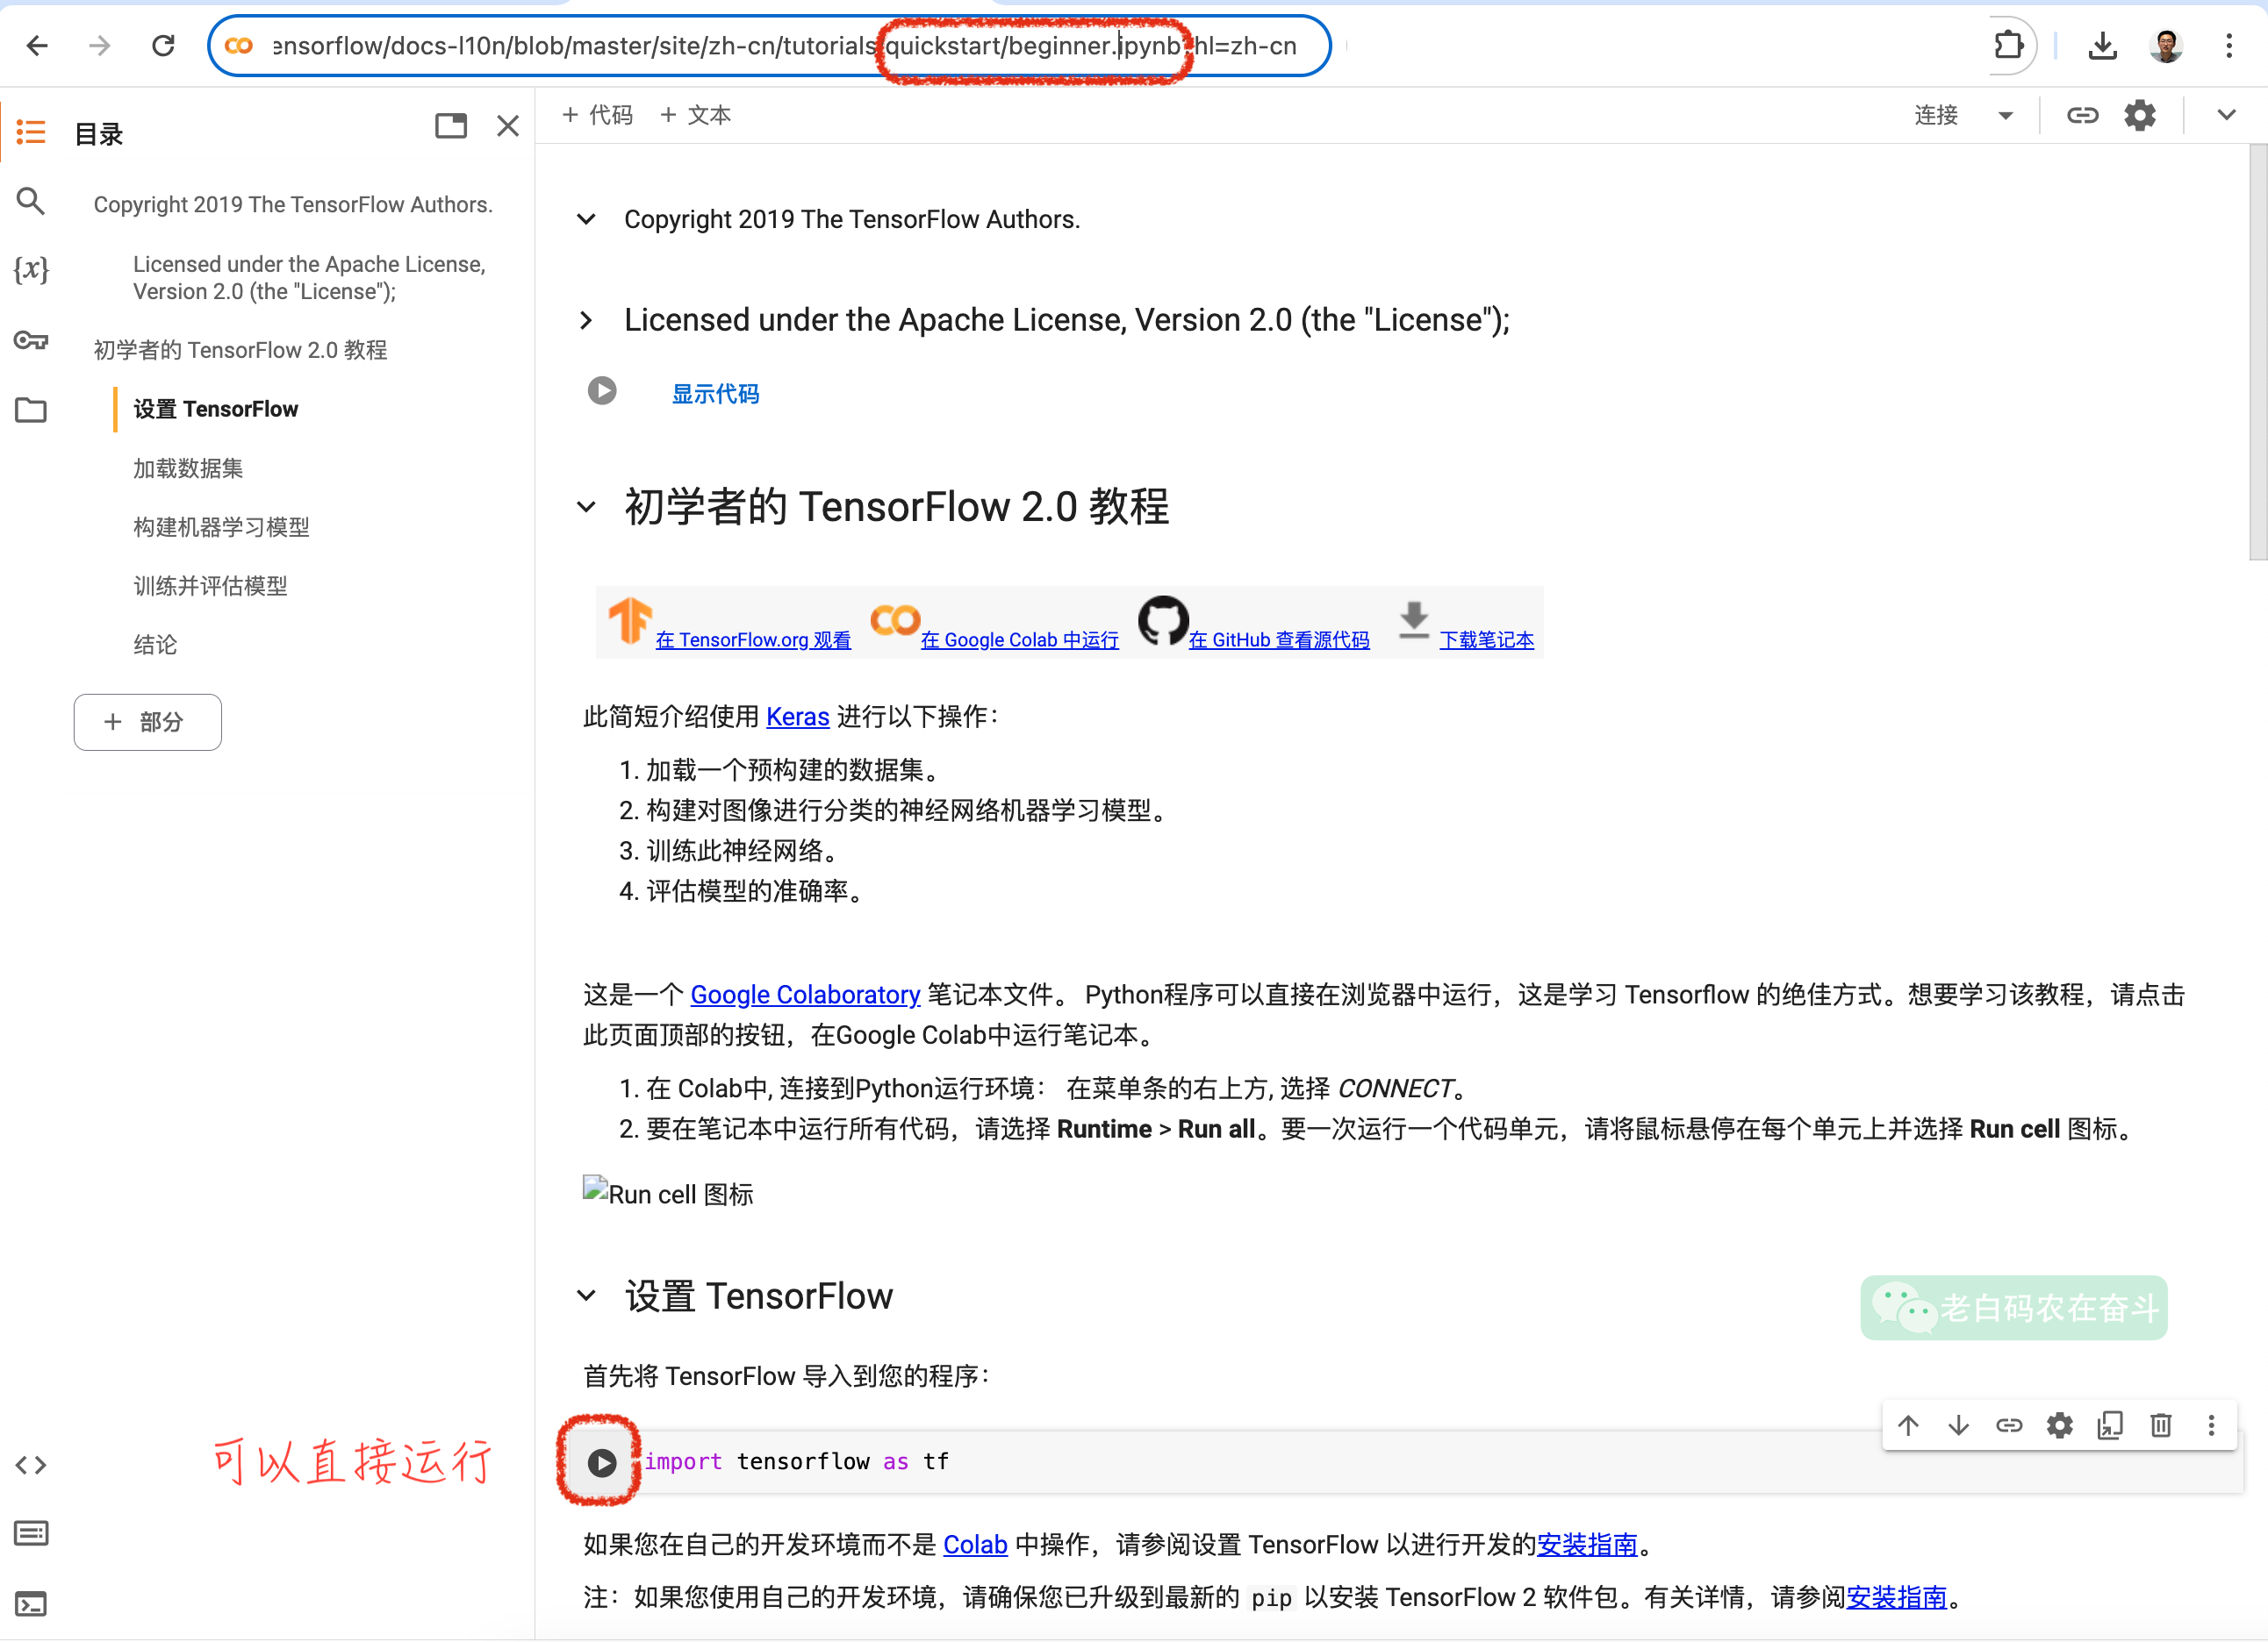2268x1642 pixels.
Task: Click the 显示代码 link
Action: [715, 394]
